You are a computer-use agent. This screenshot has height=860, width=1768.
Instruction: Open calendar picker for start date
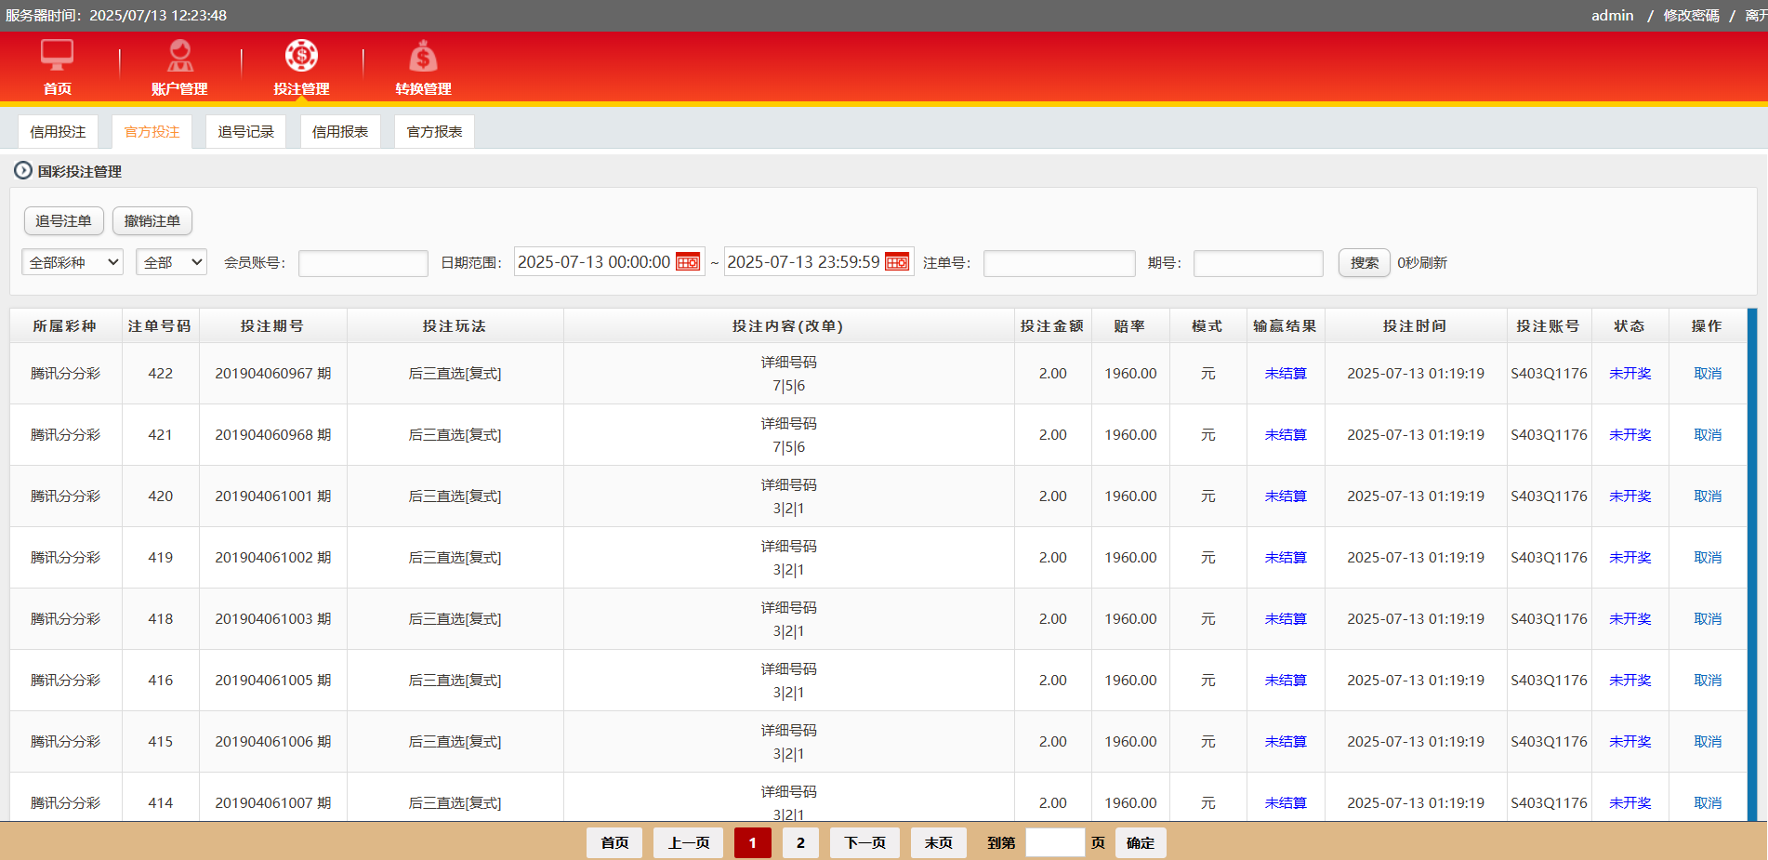[688, 262]
